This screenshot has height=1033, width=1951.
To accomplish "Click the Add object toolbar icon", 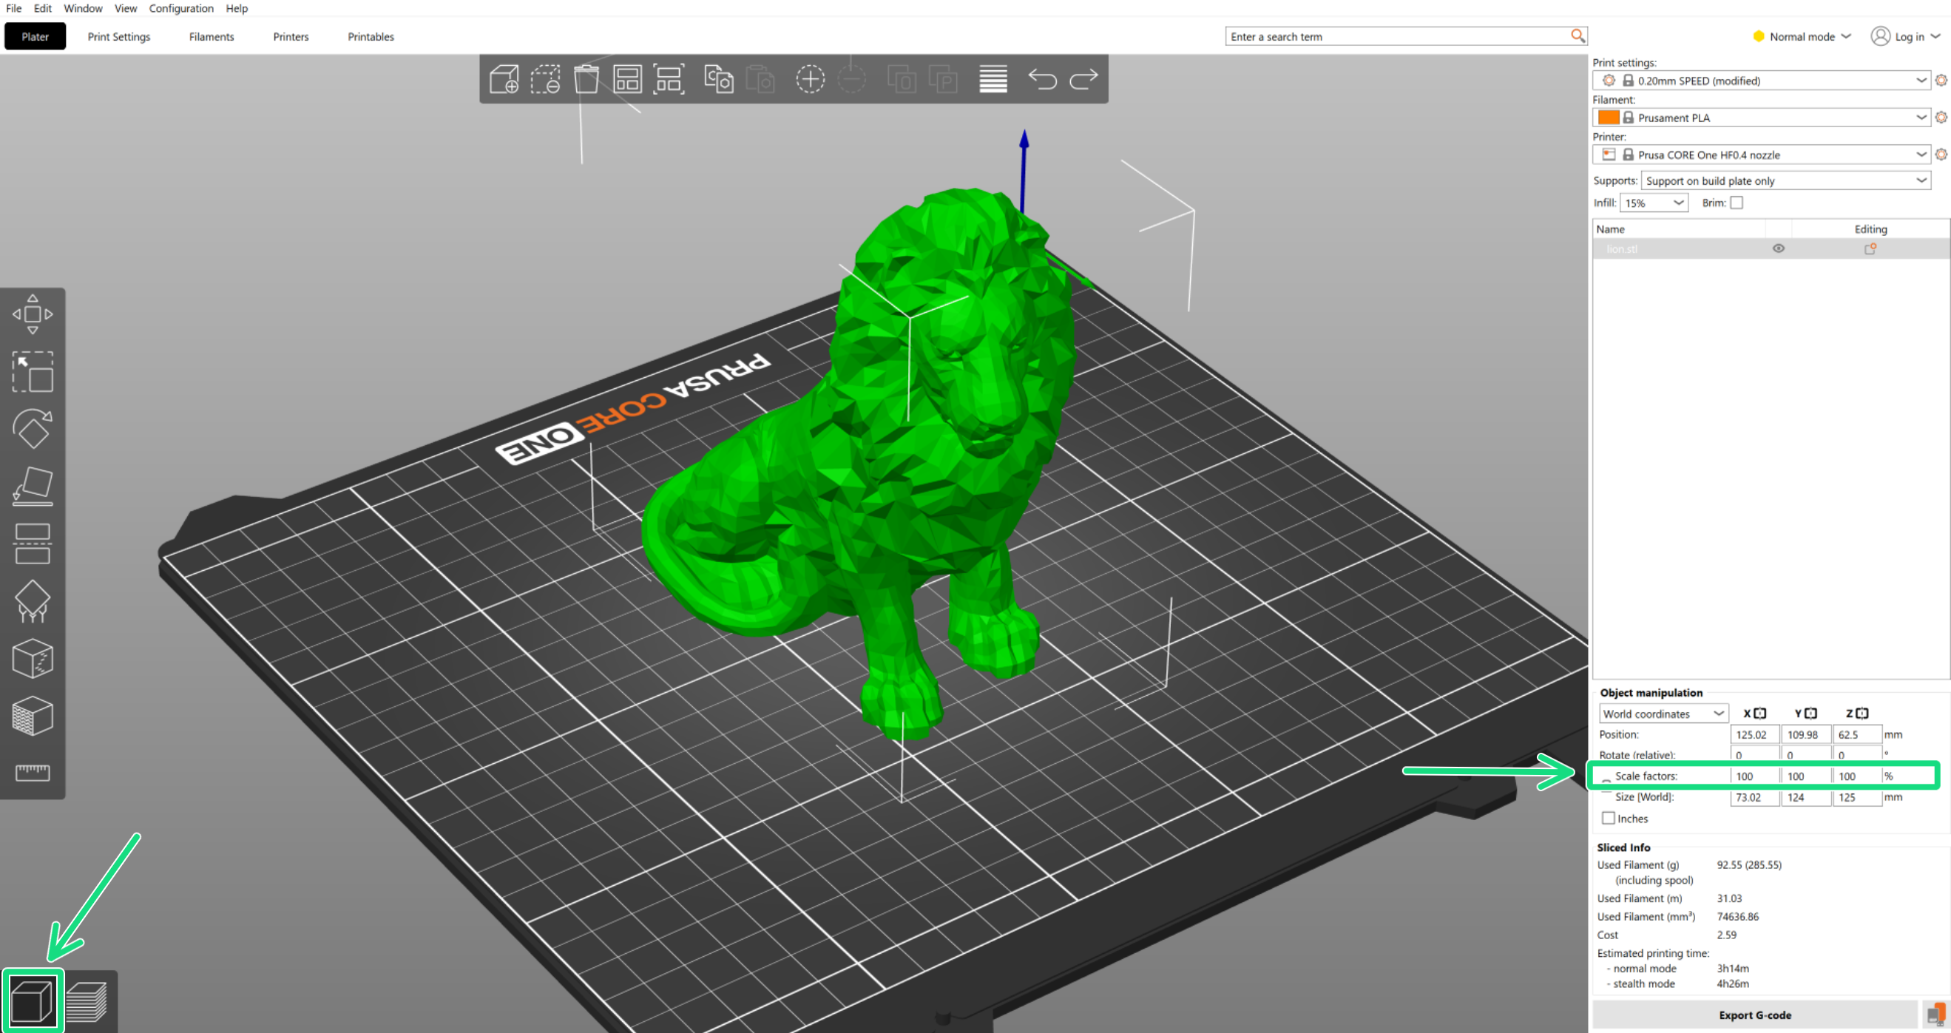I will pos(504,79).
